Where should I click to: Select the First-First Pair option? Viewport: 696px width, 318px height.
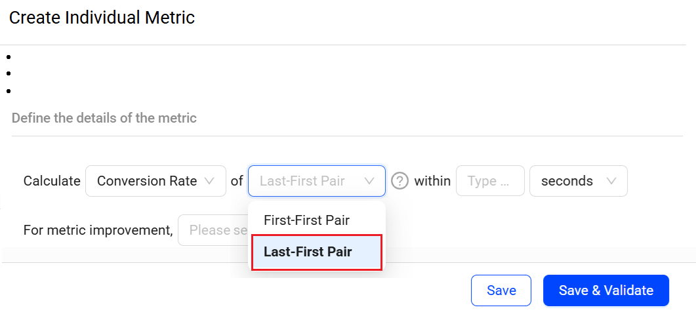click(306, 220)
